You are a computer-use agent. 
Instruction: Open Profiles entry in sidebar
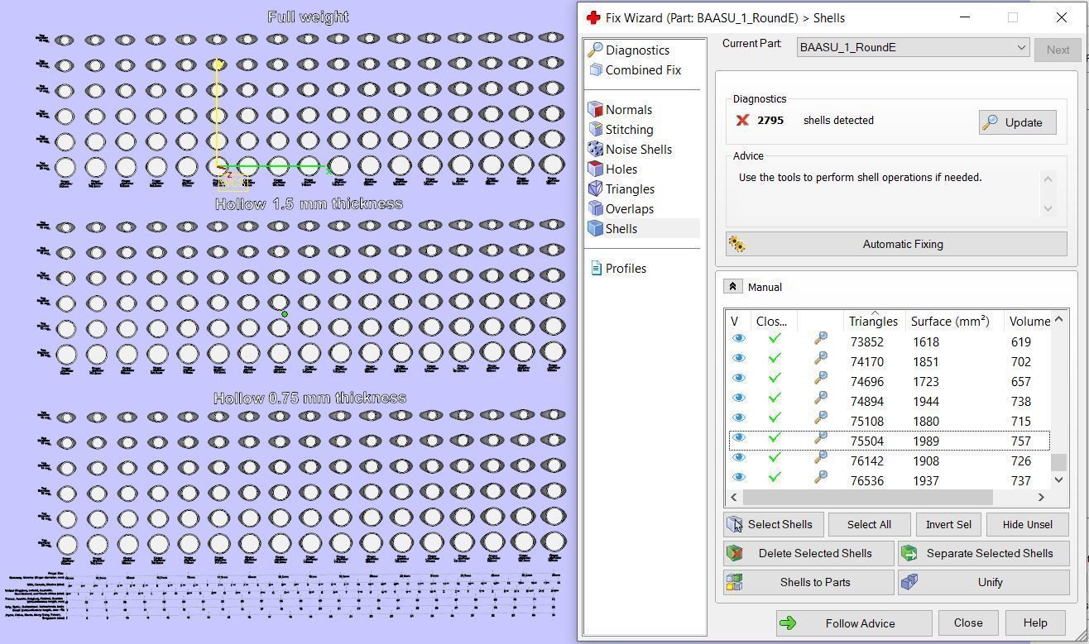pyautogui.click(x=618, y=269)
